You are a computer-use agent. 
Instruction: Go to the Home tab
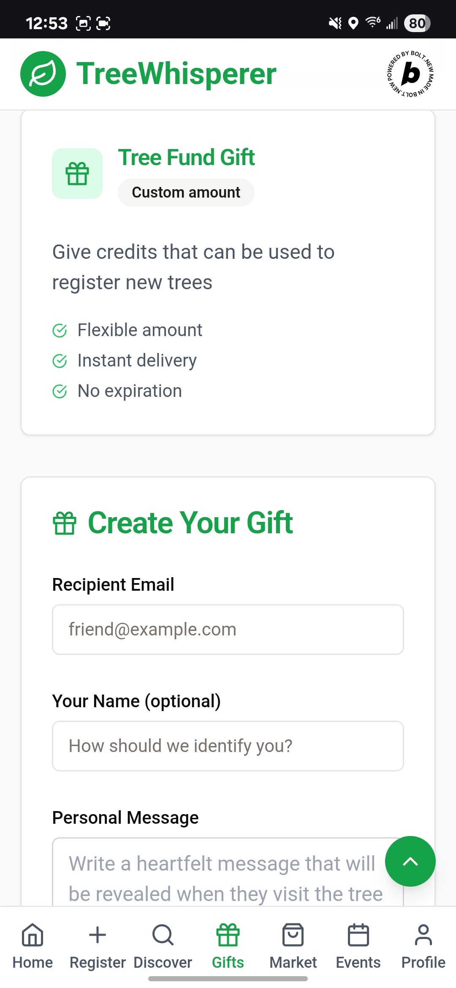[33, 946]
